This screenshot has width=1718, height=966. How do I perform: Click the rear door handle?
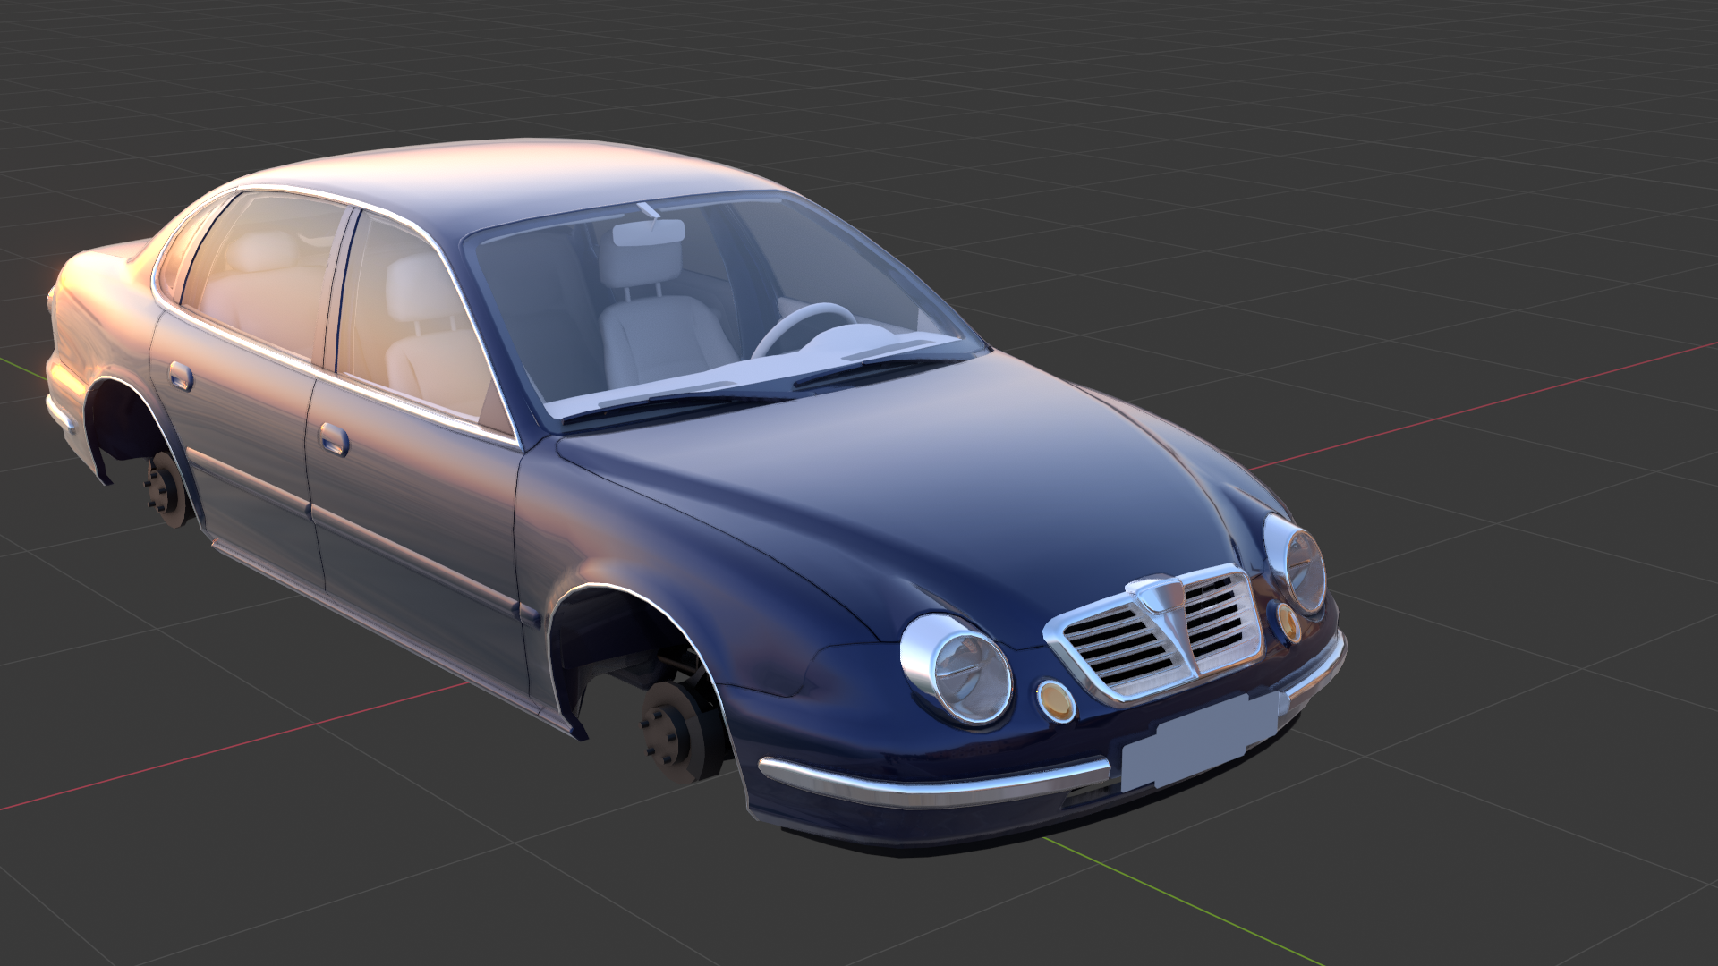[x=180, y=376]
